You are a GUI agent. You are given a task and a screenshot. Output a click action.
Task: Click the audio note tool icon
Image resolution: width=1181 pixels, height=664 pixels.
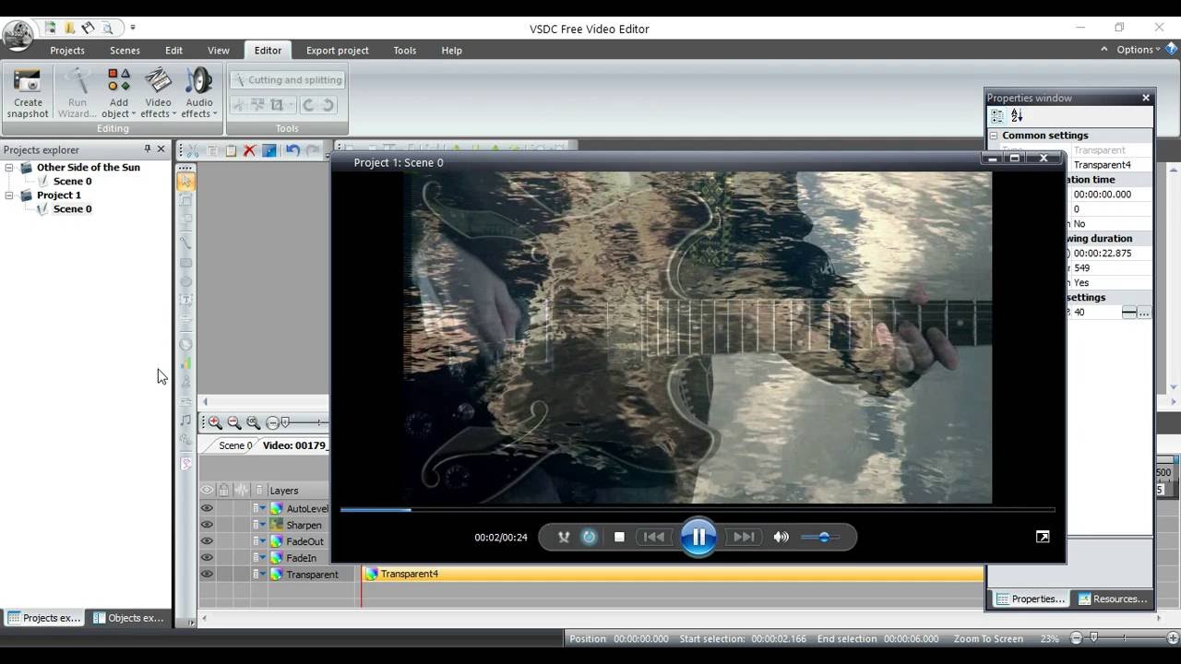tap(185, 421)
